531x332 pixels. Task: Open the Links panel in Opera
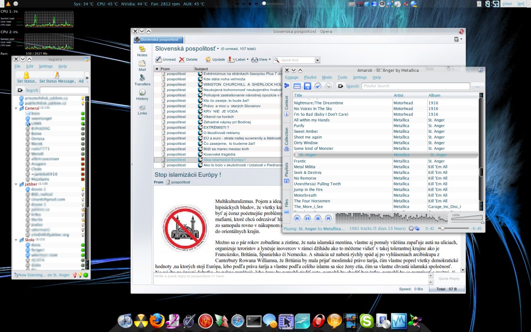pyautogui.click(x=142, y=110)
